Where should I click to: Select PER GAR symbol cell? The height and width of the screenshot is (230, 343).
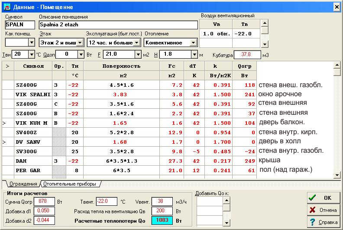(x=33, y=170)
